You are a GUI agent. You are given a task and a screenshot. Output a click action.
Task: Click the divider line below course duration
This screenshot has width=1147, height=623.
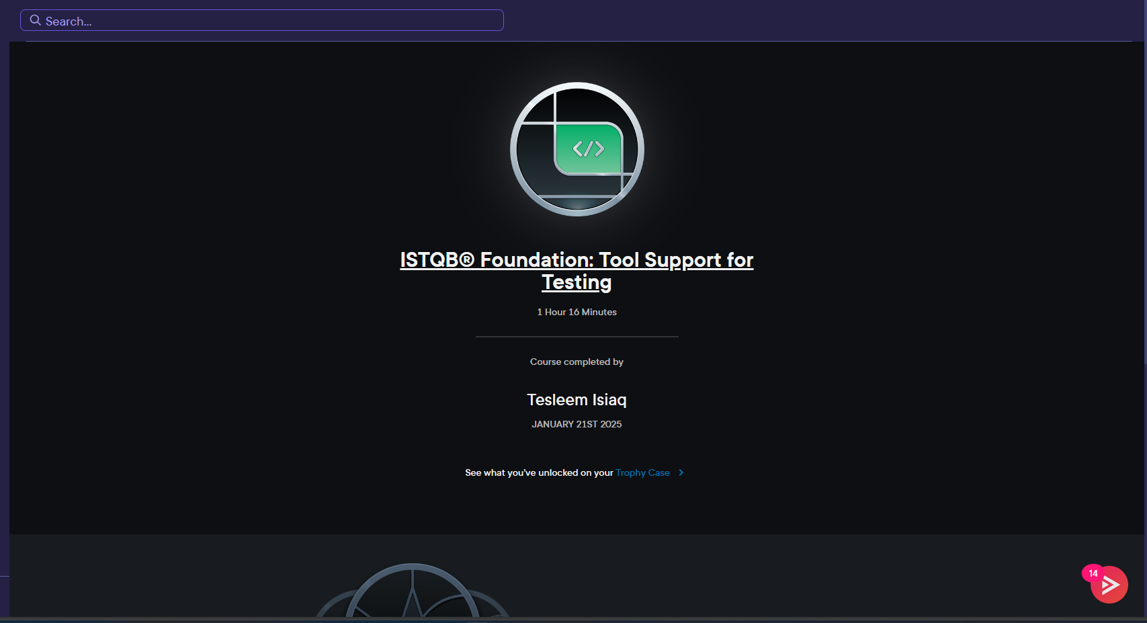pos(577,336)
